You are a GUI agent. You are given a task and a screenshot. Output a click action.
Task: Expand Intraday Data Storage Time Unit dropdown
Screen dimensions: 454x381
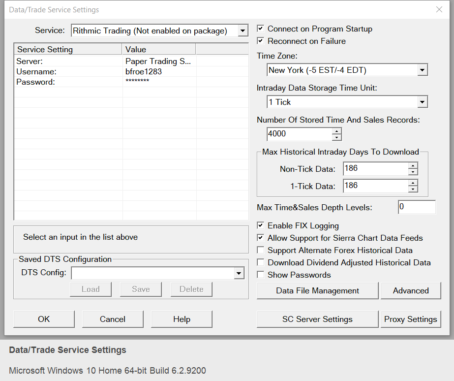pyautogui.click(x=422, y=102)
